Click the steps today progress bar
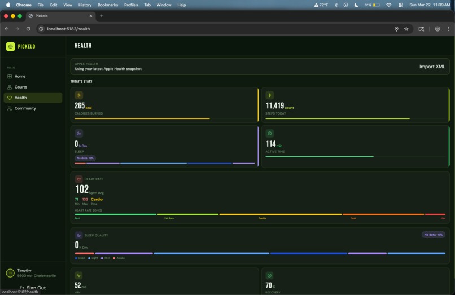This screenshot has width=455, height=295. point(356,118)
